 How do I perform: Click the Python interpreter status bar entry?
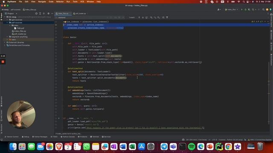[x=235, y=140]
